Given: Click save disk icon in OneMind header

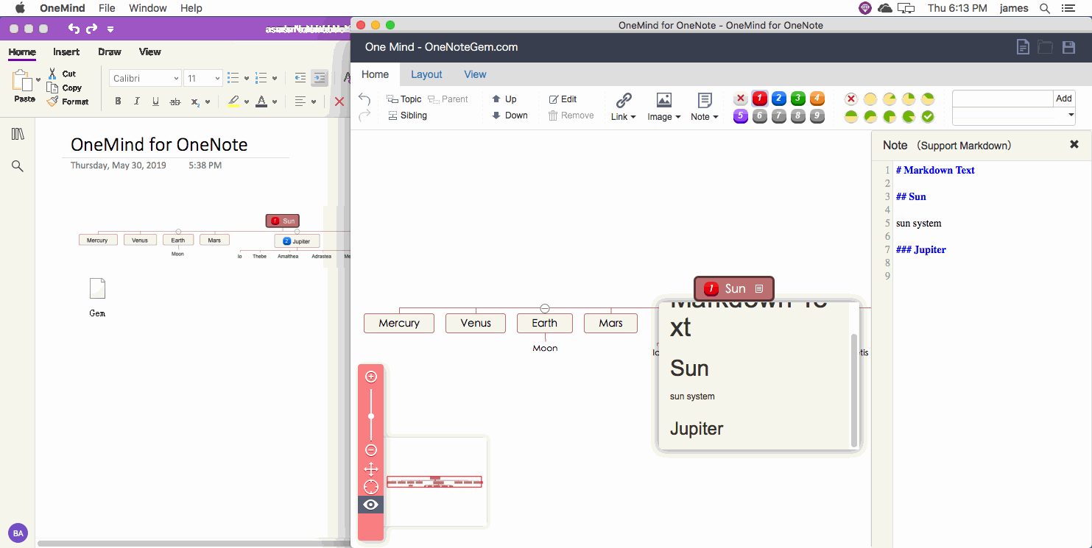Looking at the screenshot, I should pos(1069,47).
